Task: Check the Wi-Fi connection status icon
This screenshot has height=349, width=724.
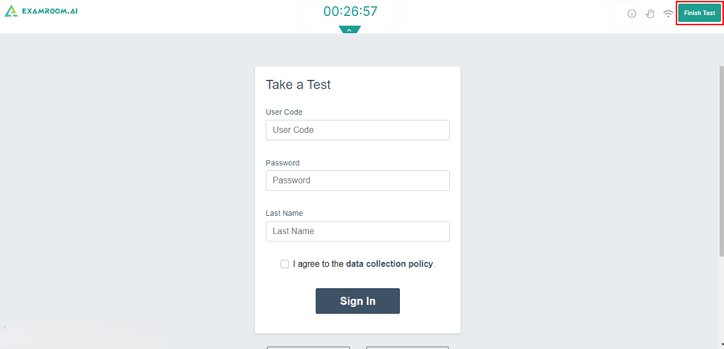Action: (668, 13)
